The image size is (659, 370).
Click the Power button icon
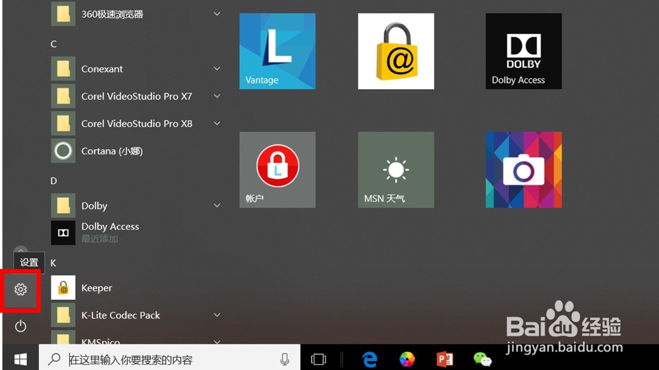[x=20, y=326]
